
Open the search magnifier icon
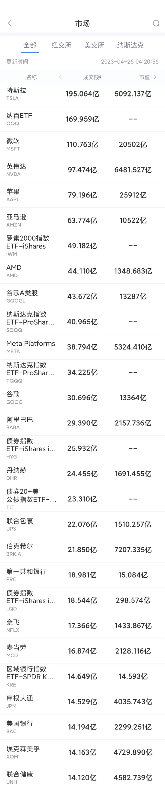point(156,23)
